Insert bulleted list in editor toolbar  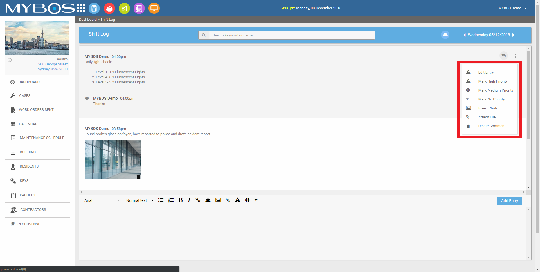(x=161, y=200)
